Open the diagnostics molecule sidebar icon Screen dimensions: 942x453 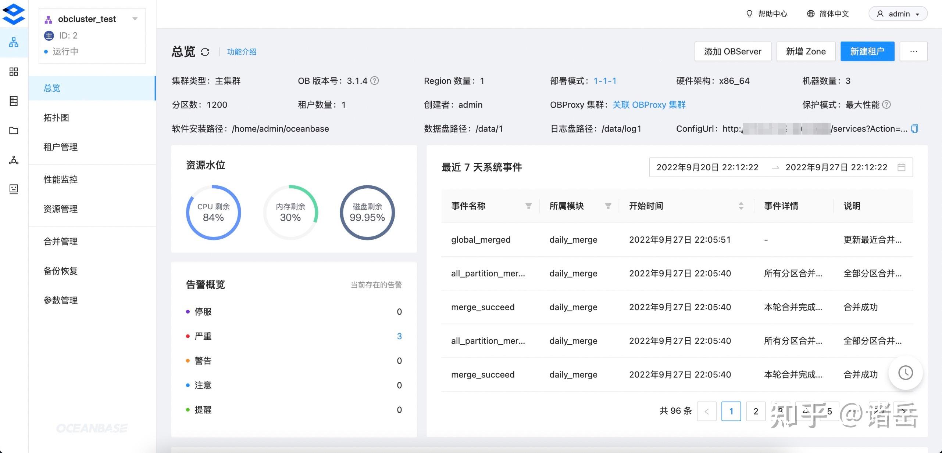click(13, 160)
